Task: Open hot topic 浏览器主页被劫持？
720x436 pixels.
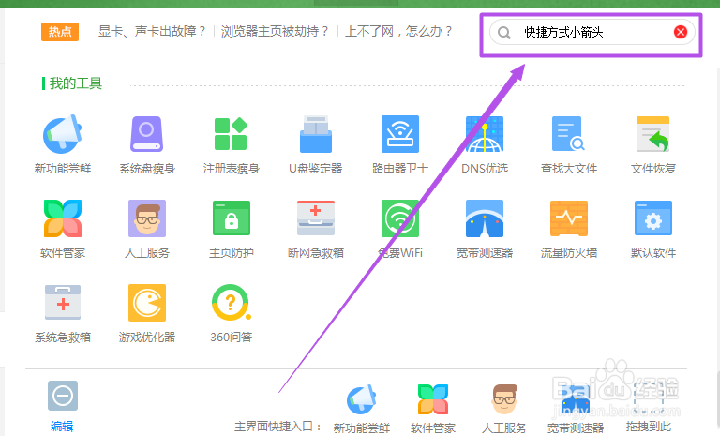Action: pyautogui.click(x=275, y=31)
